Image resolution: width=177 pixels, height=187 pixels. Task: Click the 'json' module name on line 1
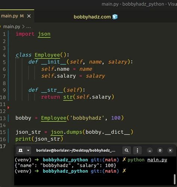tap(44, 34)
